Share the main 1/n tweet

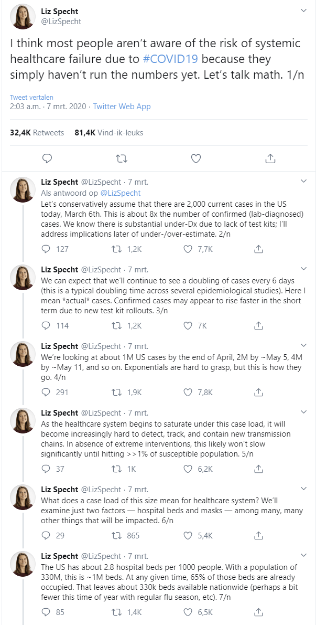click(x=270, y=158)
